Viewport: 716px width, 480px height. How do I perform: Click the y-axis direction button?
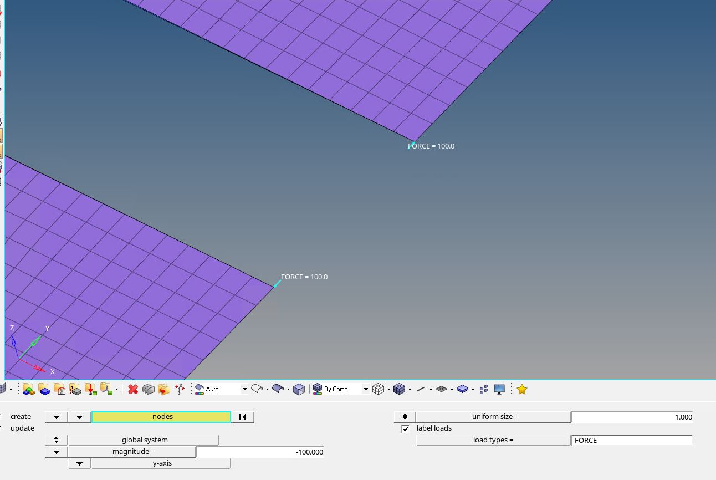pyautogui.click(x=161, y=463)
